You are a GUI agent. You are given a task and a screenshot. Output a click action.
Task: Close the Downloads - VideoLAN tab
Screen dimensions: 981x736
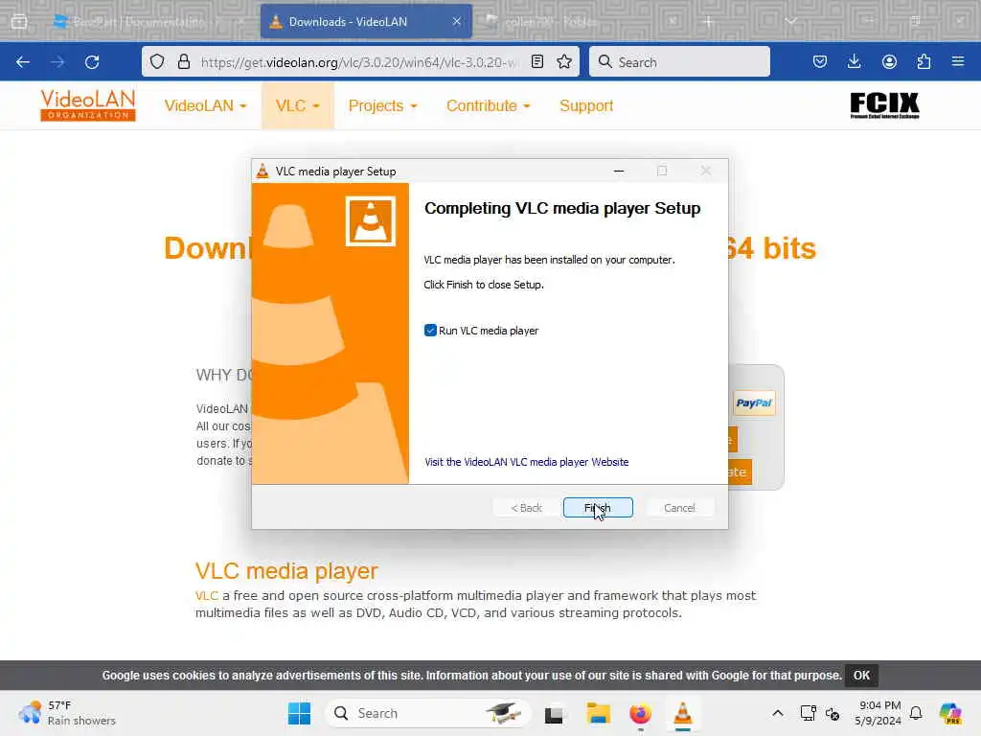tap(457, 21)
